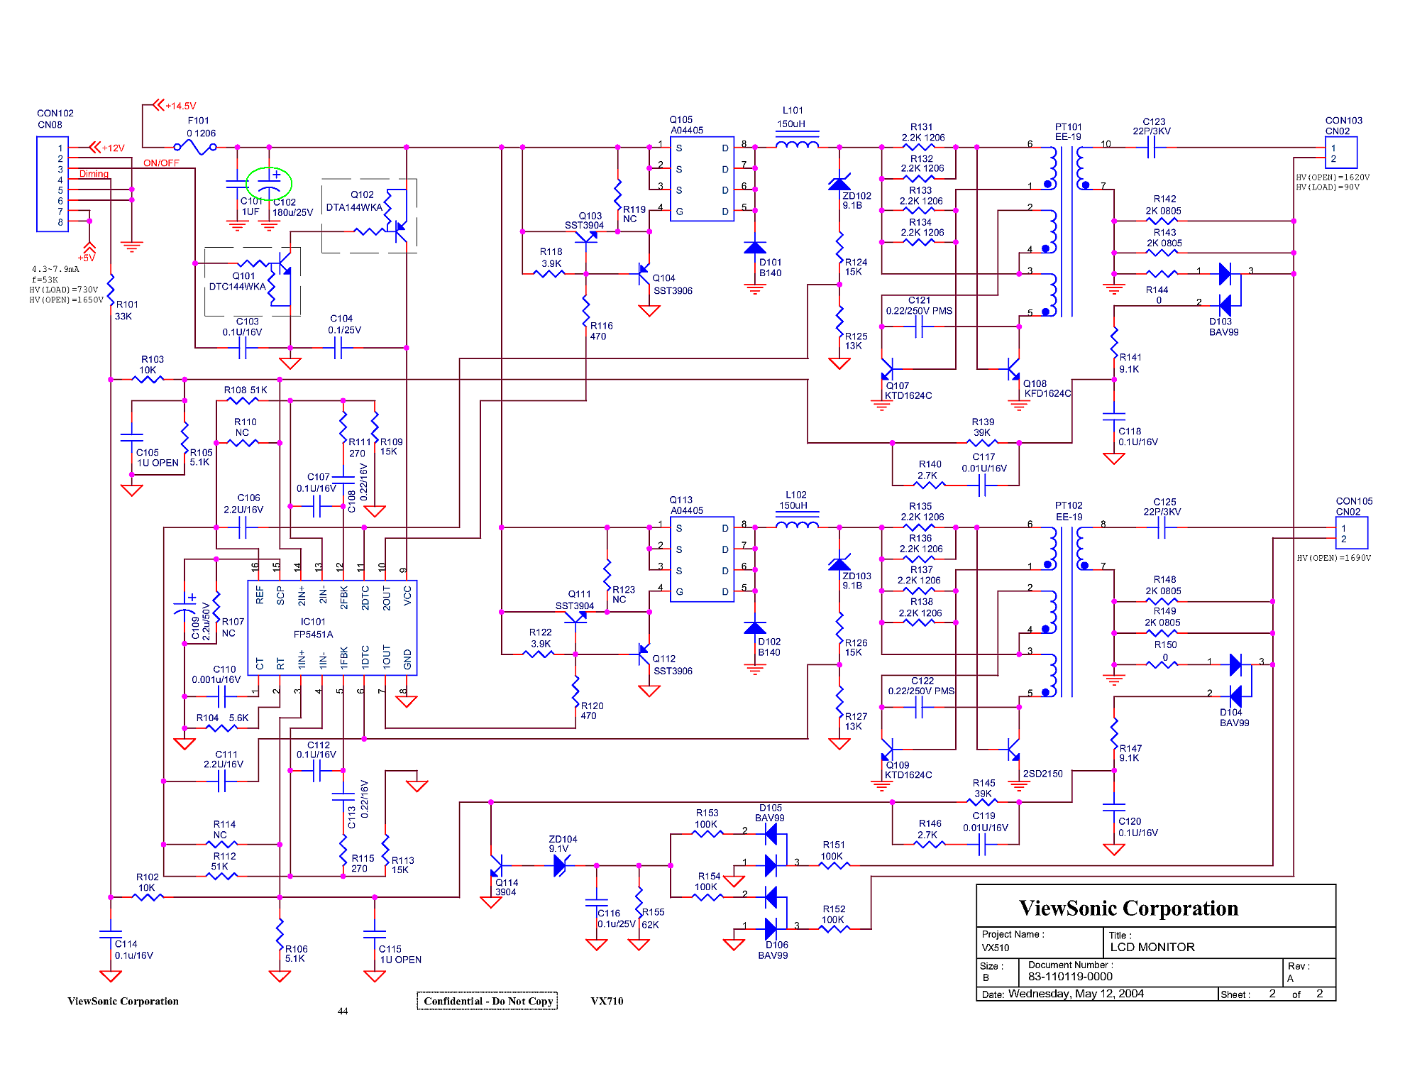Click the HV(OPEN)=1620V note
This screenshot has height=1086, width=1405.
[x=1333, y=177]
